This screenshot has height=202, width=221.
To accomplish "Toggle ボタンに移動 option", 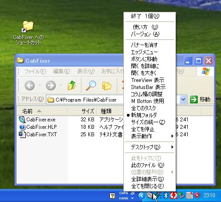I will (x=150, y=59).
